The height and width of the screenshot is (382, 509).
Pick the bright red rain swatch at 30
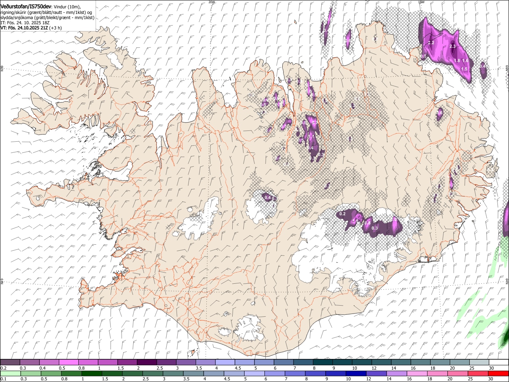[x=499, y=373]
